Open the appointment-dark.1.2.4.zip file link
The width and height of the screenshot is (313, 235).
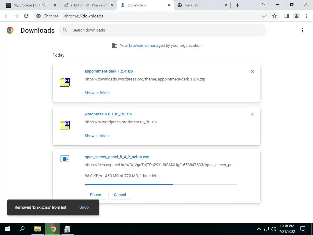tap(109, 71)
